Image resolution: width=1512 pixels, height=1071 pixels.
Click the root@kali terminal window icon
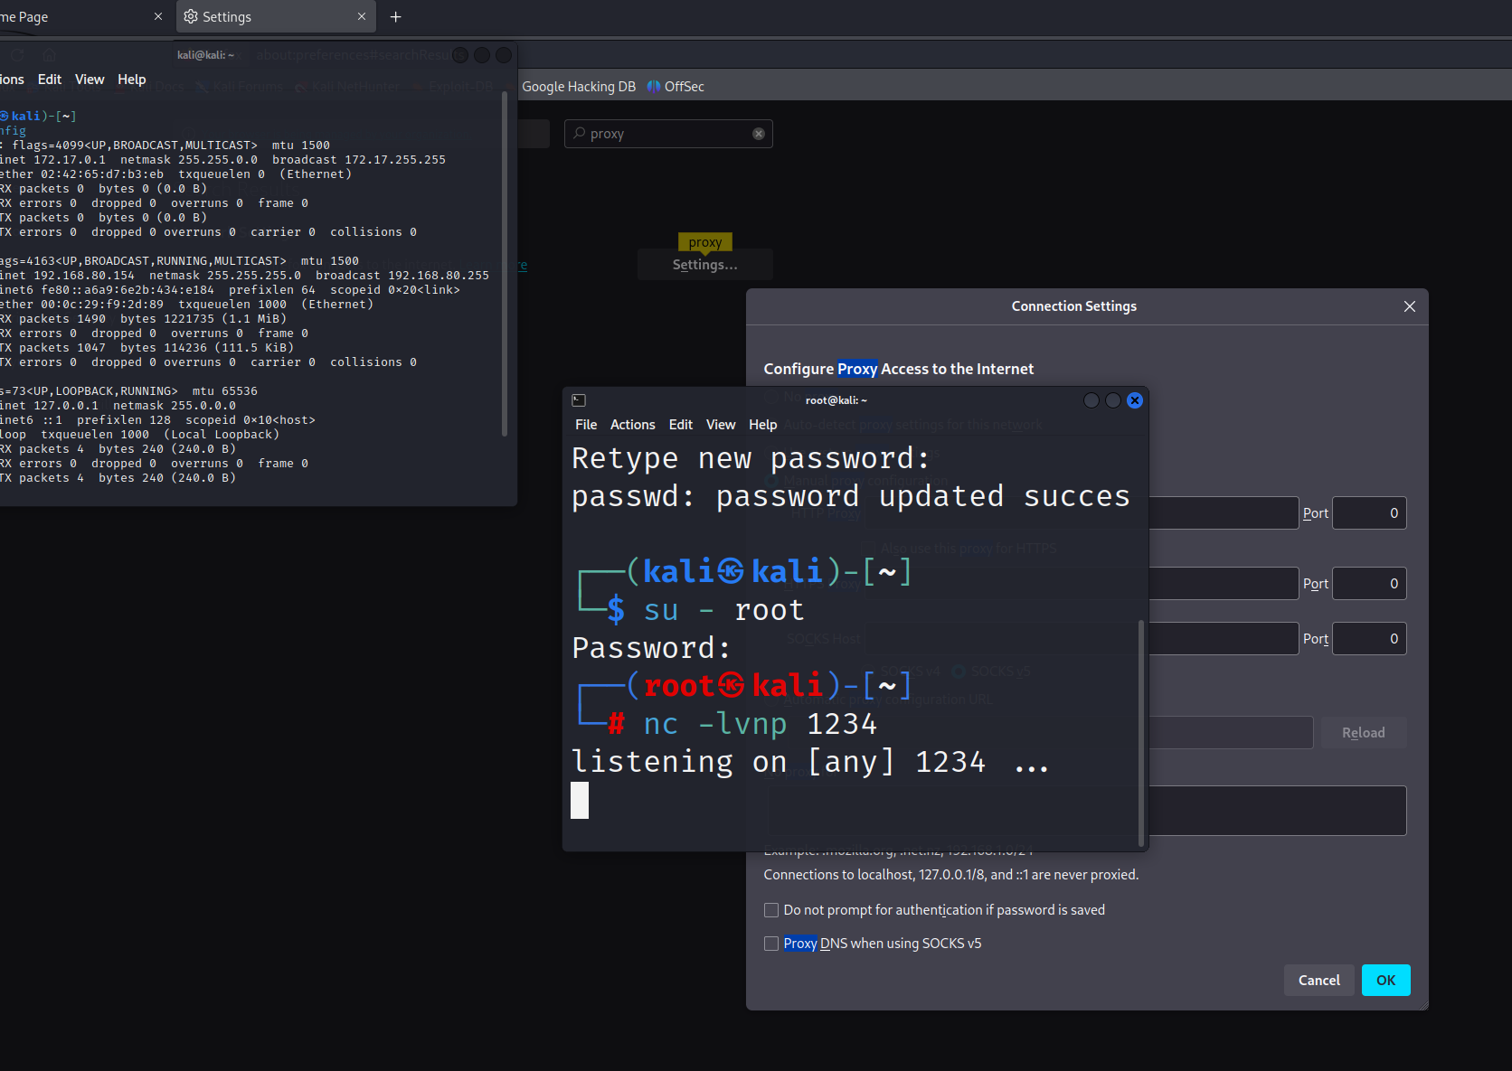[x=579, y=400]
